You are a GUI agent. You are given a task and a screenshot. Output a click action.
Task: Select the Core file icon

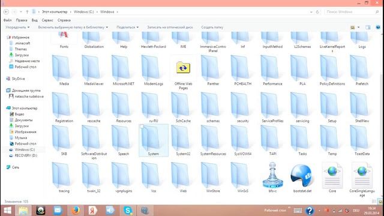click(x=332, y=175)
